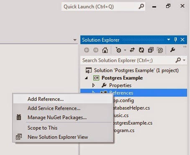Close the Solution Explorer panel

[182, 40]
